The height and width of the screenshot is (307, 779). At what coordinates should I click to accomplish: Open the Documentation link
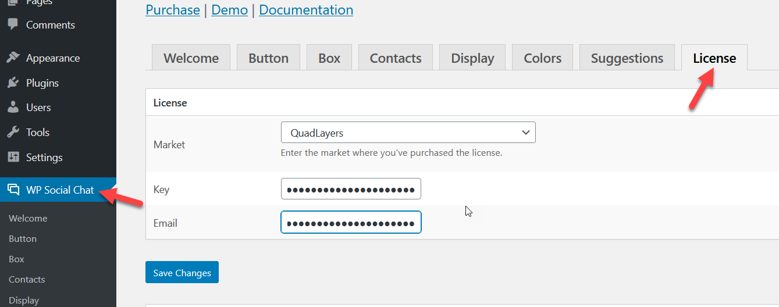tap(306, 10)
